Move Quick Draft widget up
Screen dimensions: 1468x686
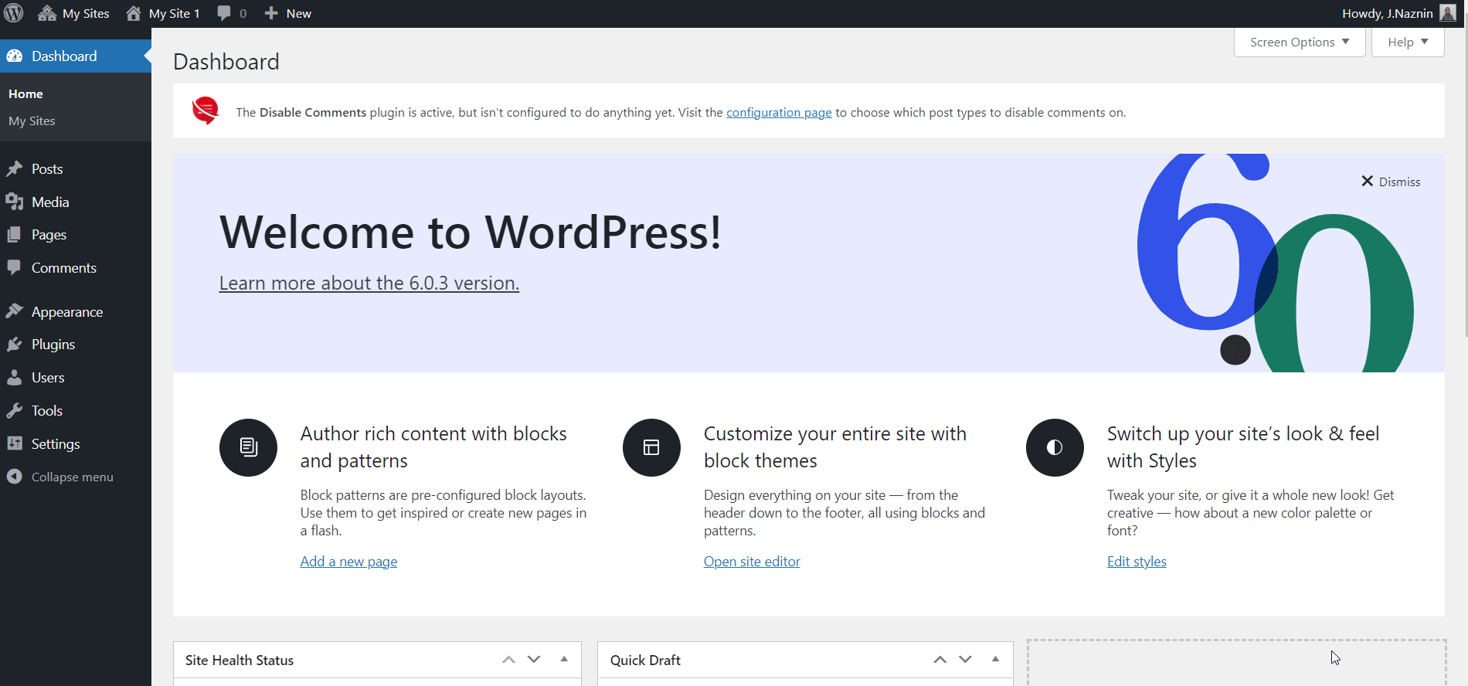coord(940,660)
